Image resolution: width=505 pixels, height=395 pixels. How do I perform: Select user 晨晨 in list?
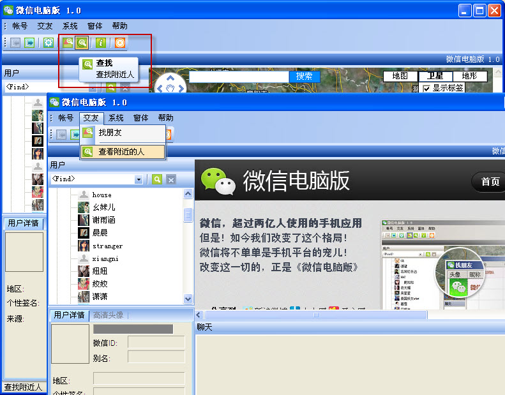coord(100,233)
